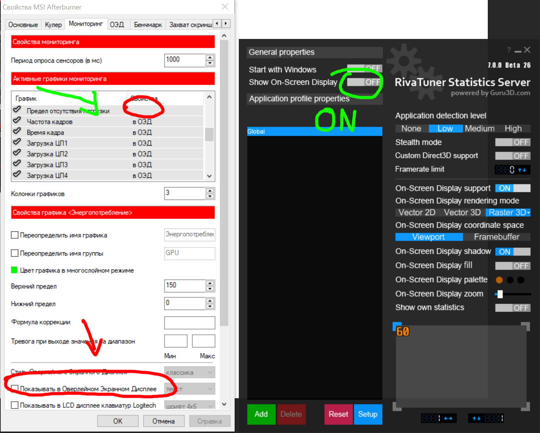Click the graph list scroll-up arrow
The width and height of the screenshot is (540, 433).
pyautogui.click(x=209, y=97)
